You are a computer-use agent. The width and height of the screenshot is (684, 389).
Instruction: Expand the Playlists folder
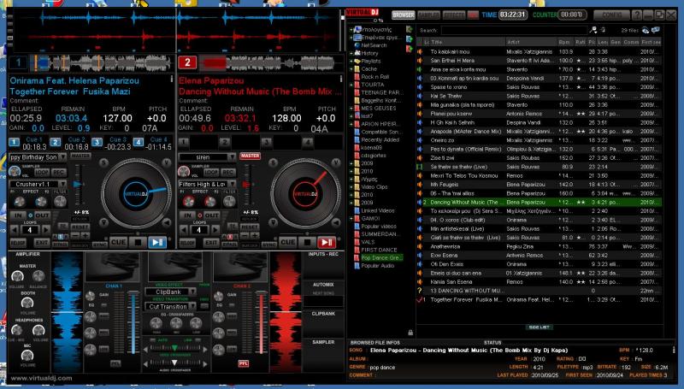tap(351, 61)
